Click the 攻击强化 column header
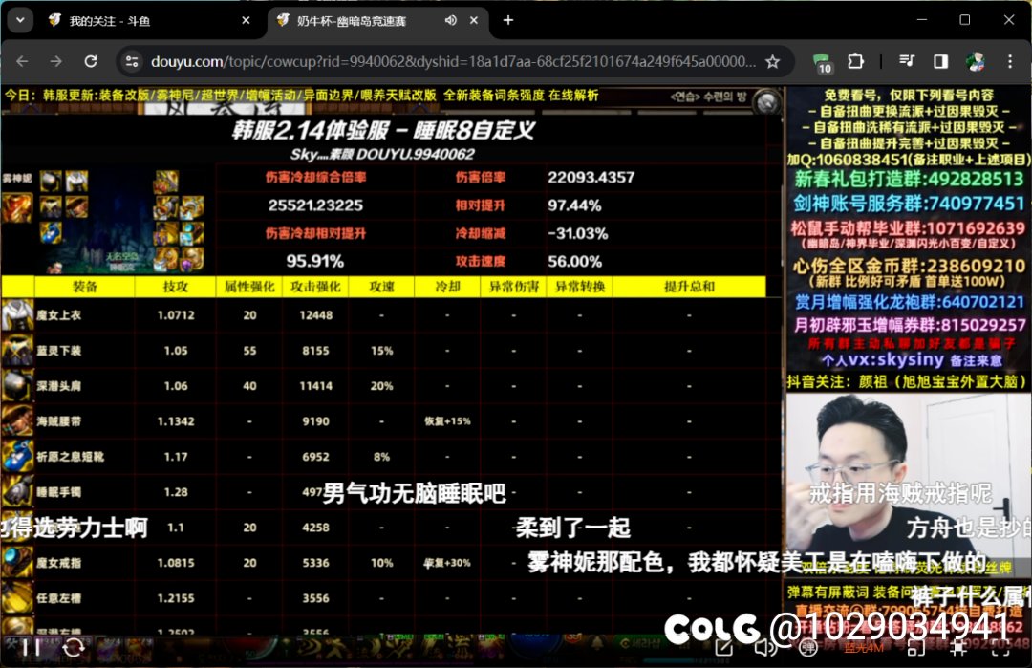This screenshot has height=668, width=1032. click(x=316, y=287)
